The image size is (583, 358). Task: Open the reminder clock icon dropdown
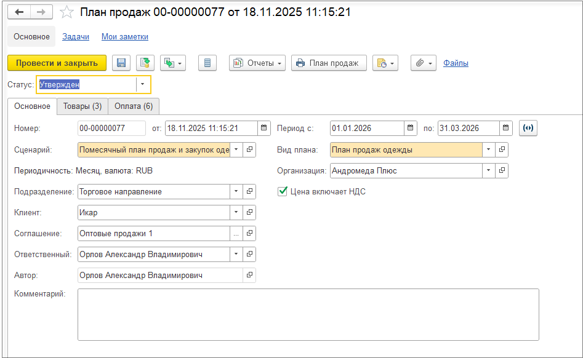385,63
